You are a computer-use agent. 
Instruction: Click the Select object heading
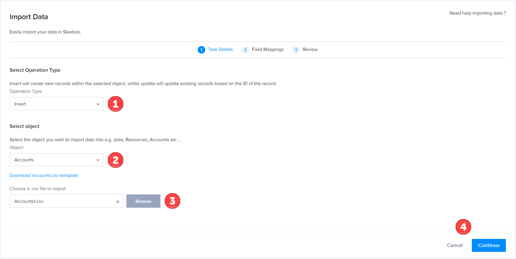[24, 126]
